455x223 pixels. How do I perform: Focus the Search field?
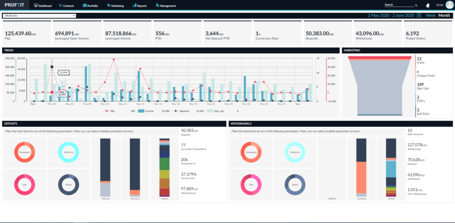[x=399, y=5]
